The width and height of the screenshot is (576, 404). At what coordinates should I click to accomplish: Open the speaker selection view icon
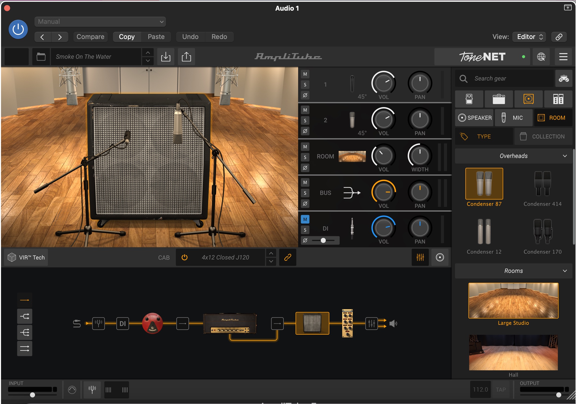[x=440, y=257]
